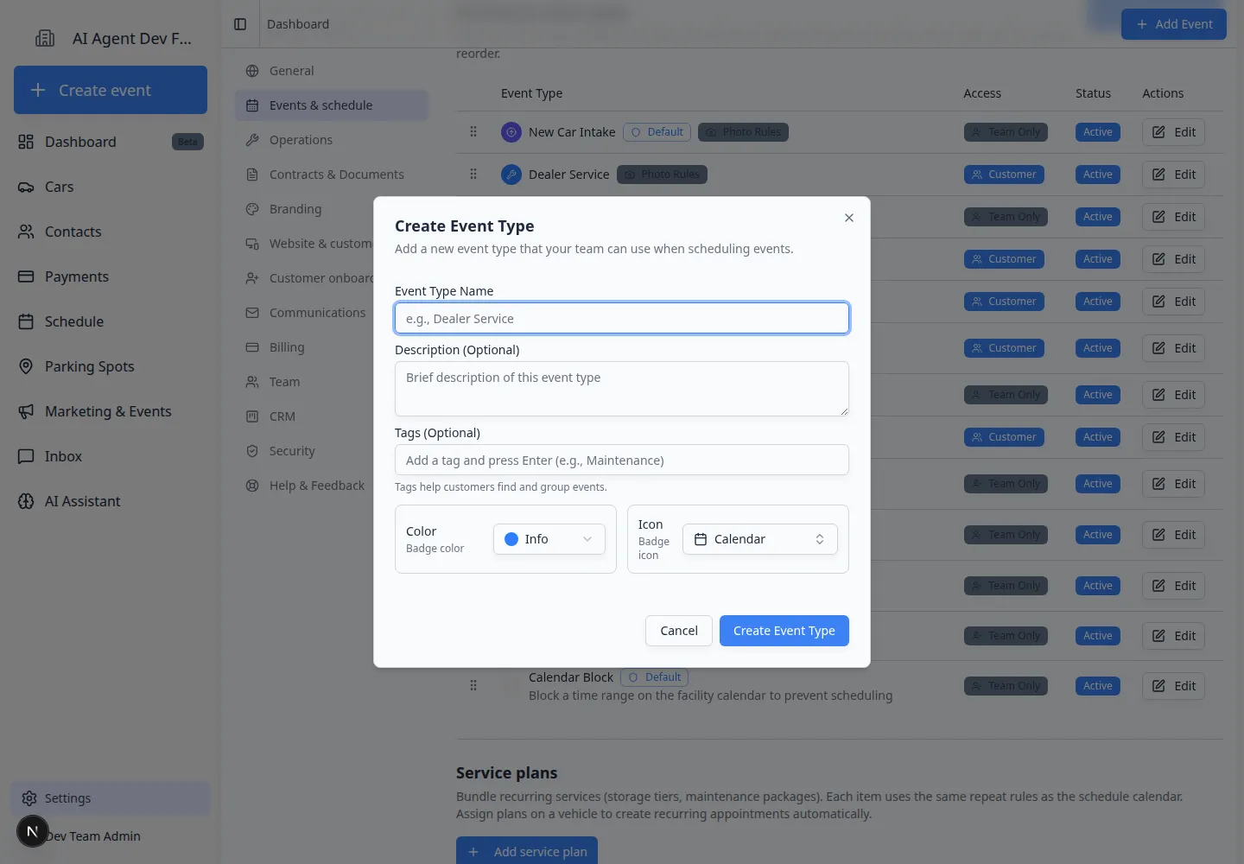Click the Inbox message icon
The image size is (1244, 864).
26,456
